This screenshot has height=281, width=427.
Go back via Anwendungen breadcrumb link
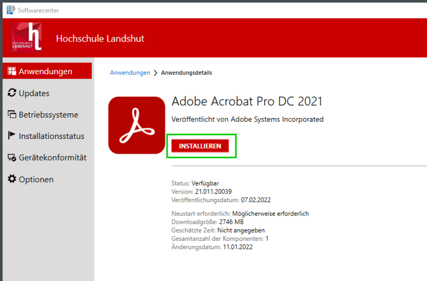130,73
